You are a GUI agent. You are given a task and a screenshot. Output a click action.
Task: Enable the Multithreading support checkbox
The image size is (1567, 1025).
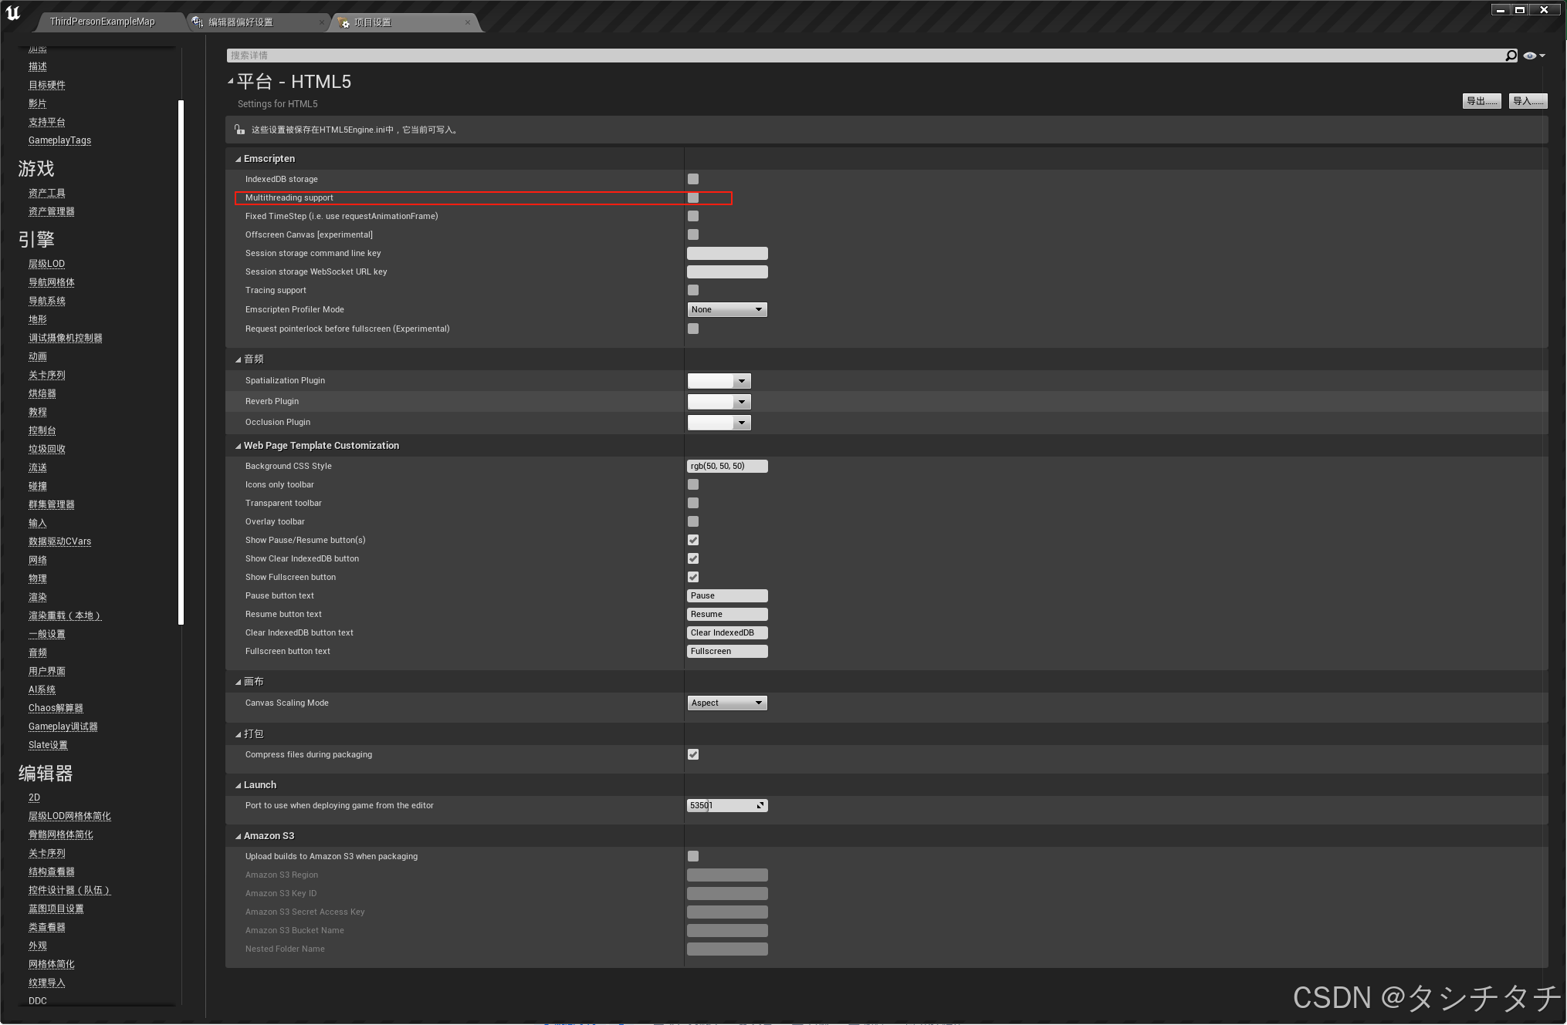tap(692, 197)
